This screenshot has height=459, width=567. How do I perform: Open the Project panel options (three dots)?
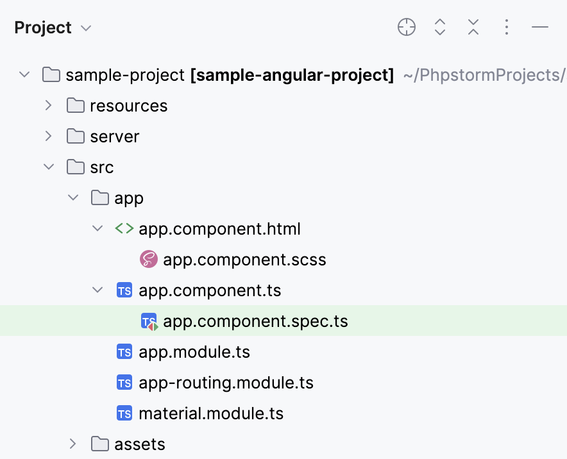point(507,27)
